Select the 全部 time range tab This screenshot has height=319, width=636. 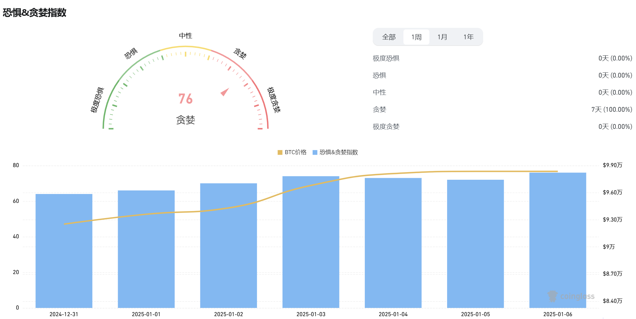[x=389, y=37]
